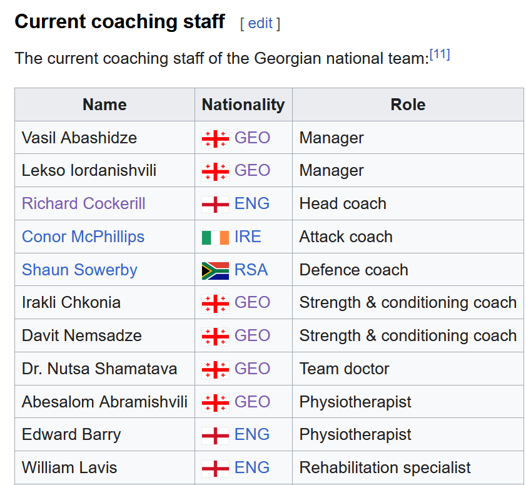Click the South Africa flag icon beside RSA
Image resolution: width=526 pixels, height=485 pixels.
(215, 270)
